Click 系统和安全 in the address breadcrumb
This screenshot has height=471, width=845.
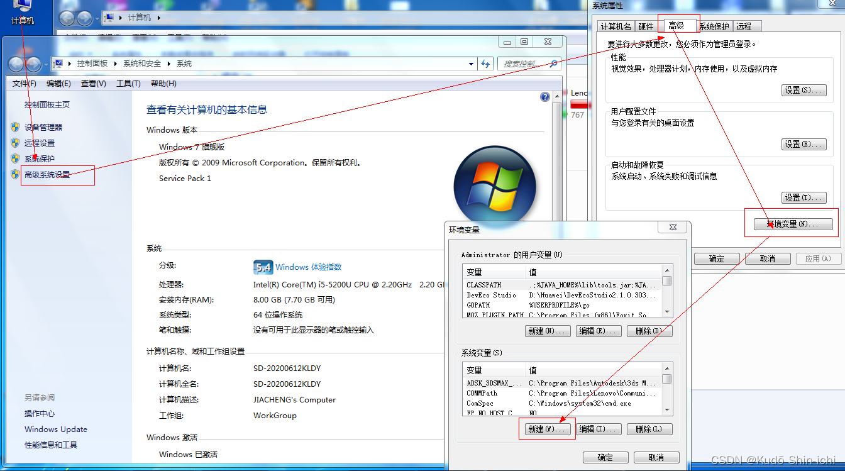(142, 64)
